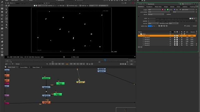Screen dimensions: 200x112
Task: Open the Views nodes menu (eye icon)
Action: point(2,39)
